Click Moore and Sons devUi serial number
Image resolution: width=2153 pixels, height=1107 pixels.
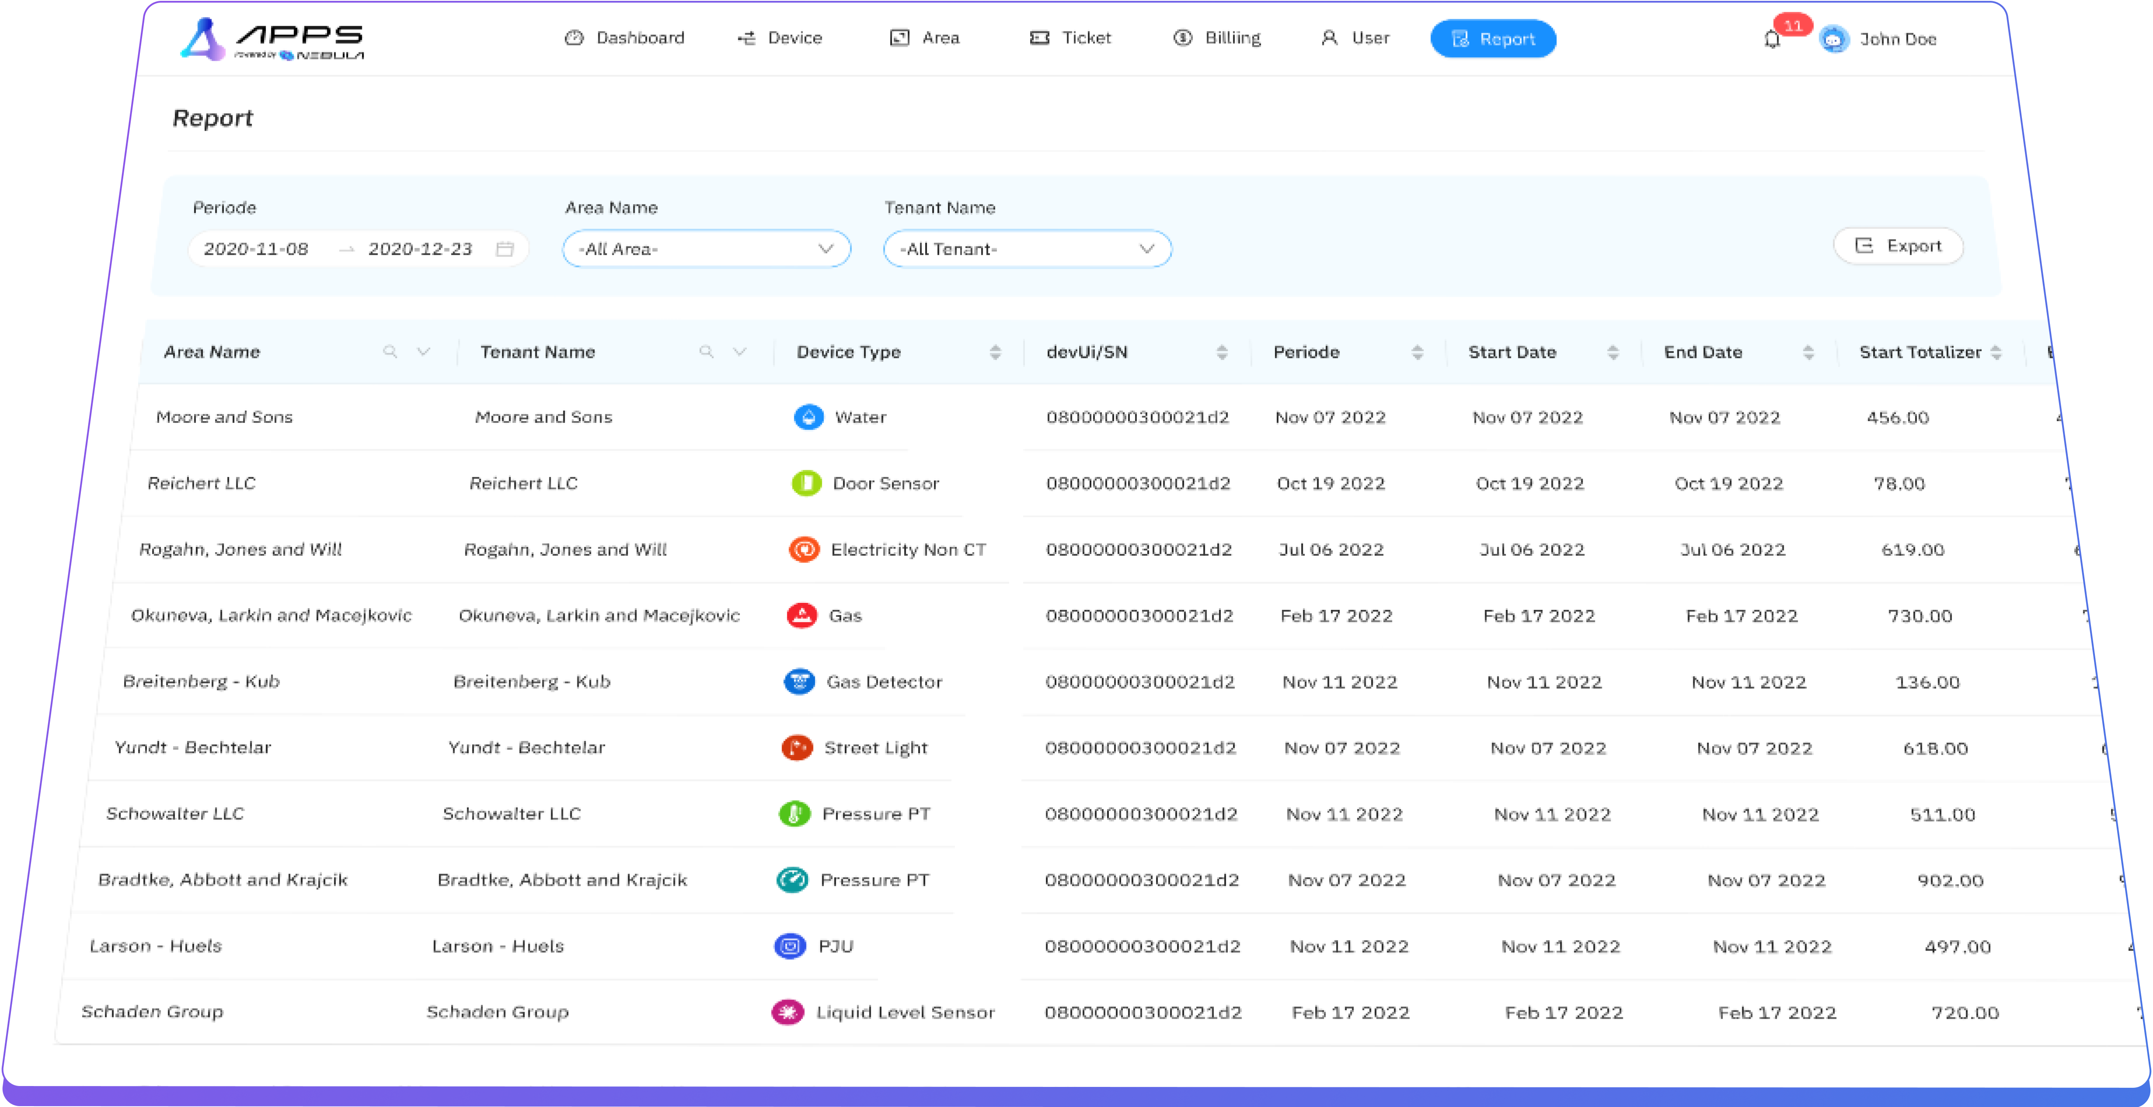pyautogui.click(x=1138, y=417)
